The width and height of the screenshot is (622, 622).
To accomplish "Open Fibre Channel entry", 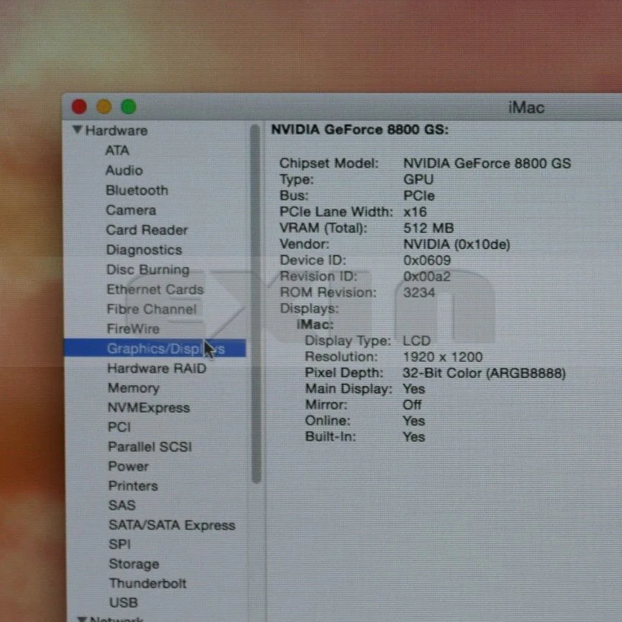I will [151, 309].
